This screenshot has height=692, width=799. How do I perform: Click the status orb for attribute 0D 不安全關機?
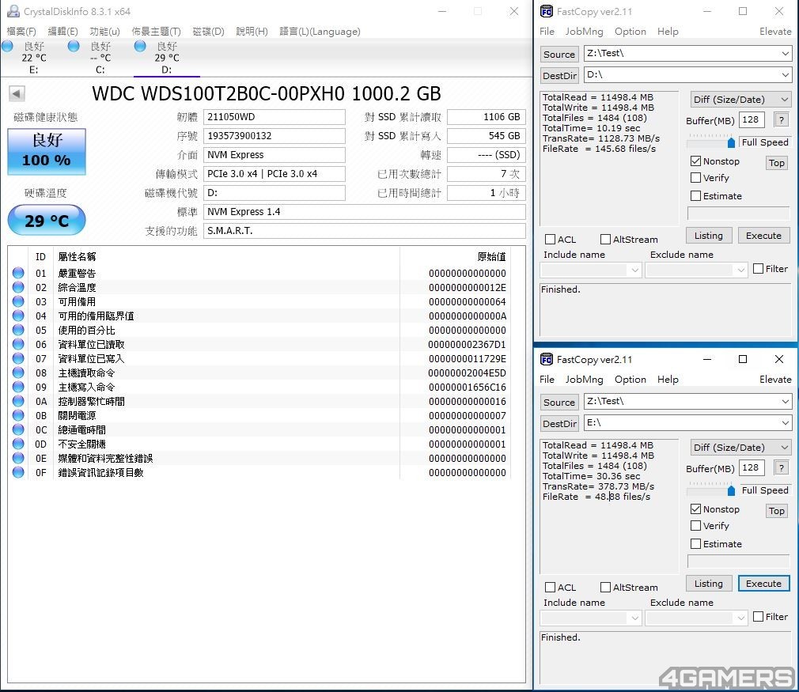(18, 444)
